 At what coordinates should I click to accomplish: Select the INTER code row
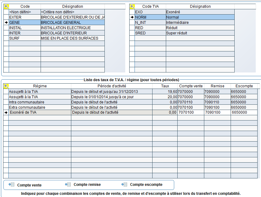[54, 33]
